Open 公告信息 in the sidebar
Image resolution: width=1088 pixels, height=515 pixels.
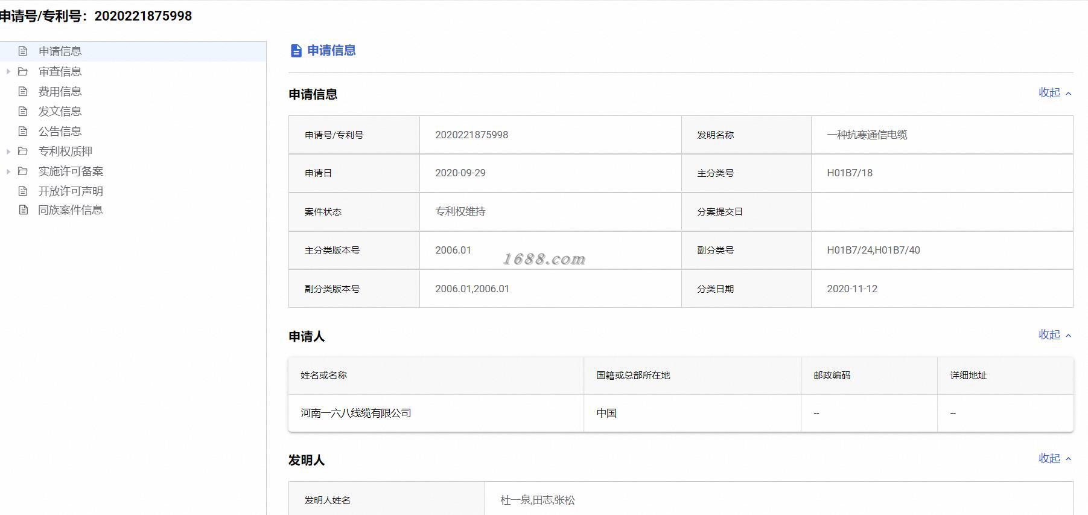click(60, 131)
